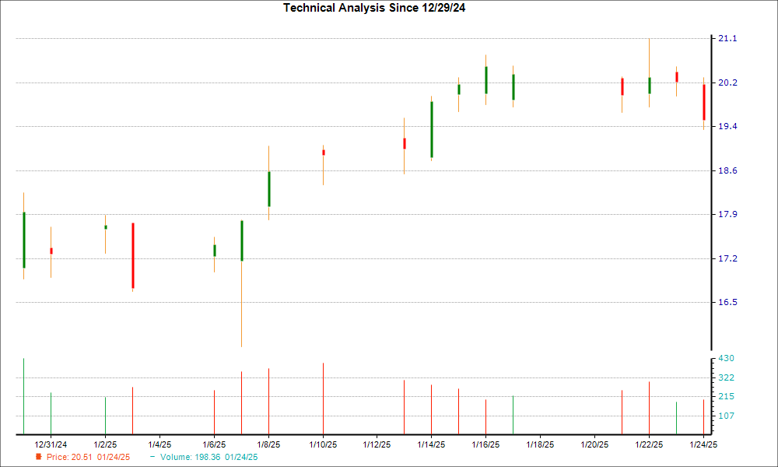
Task: Select the small red candlestick on 1/10/25
Action: coord(323,153)
